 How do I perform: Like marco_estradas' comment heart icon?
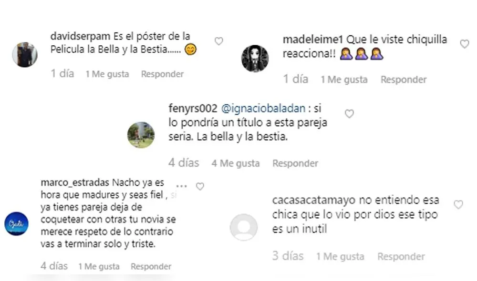tap(201, 187)
